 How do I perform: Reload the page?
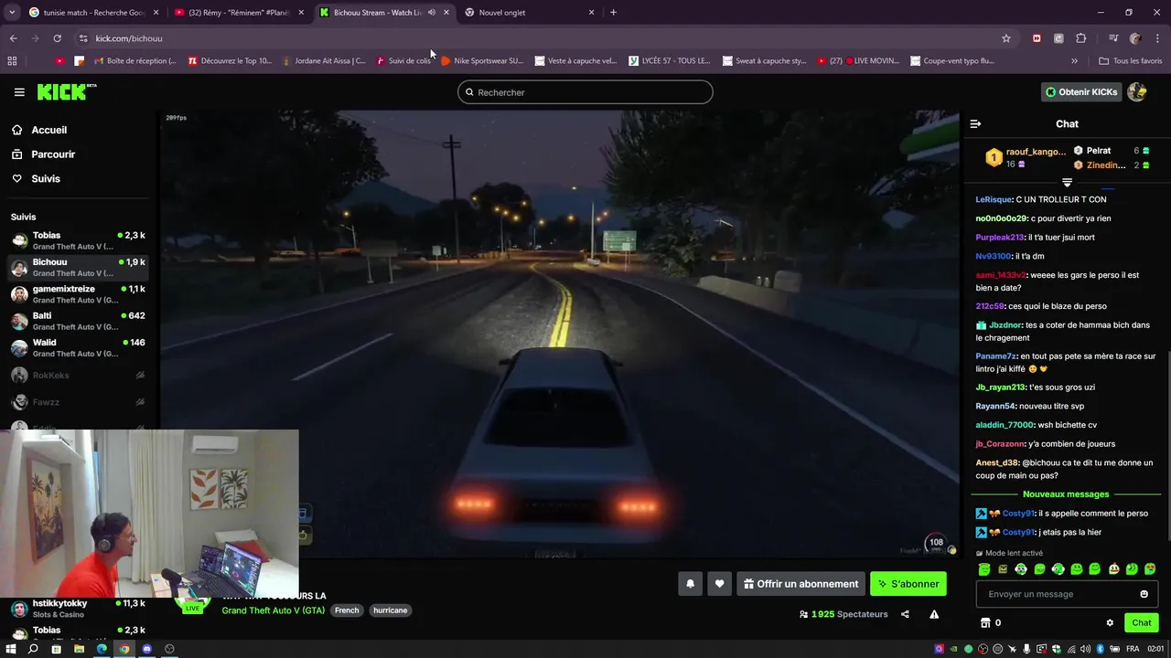[57, 38]
